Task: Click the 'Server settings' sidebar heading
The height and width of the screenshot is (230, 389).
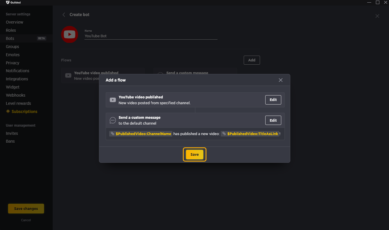Action: coord(18,14)
